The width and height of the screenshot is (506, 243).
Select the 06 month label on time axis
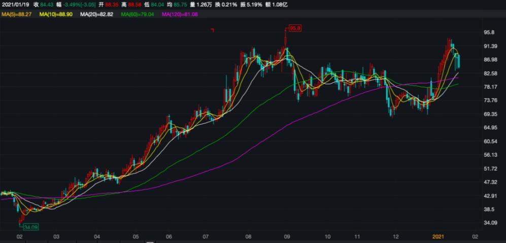pyautogui.click(x=169, y=236)
